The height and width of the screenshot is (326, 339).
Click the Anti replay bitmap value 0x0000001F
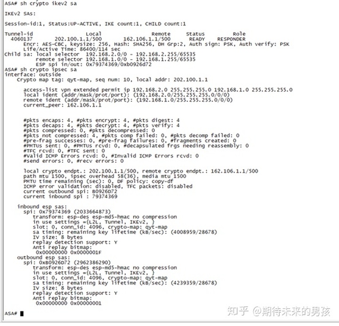(x=86, y=252)
